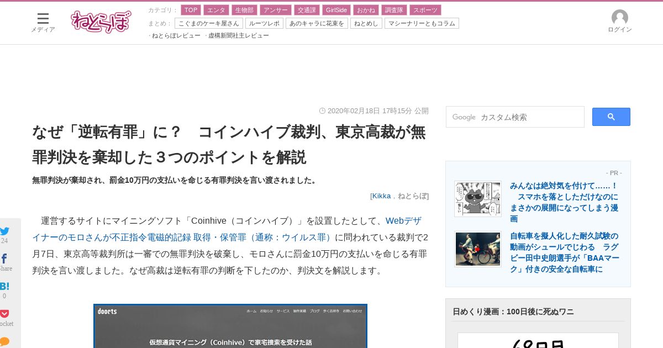The image size is (663, 348).
Task: Open the ねとらぼレビュー link
Action: click(x=176, y=35)
